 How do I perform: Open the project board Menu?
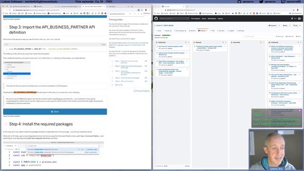(298, 36)
